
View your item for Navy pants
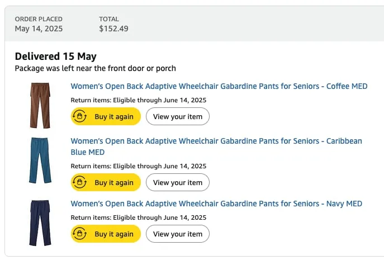click(x=178, y=234)
